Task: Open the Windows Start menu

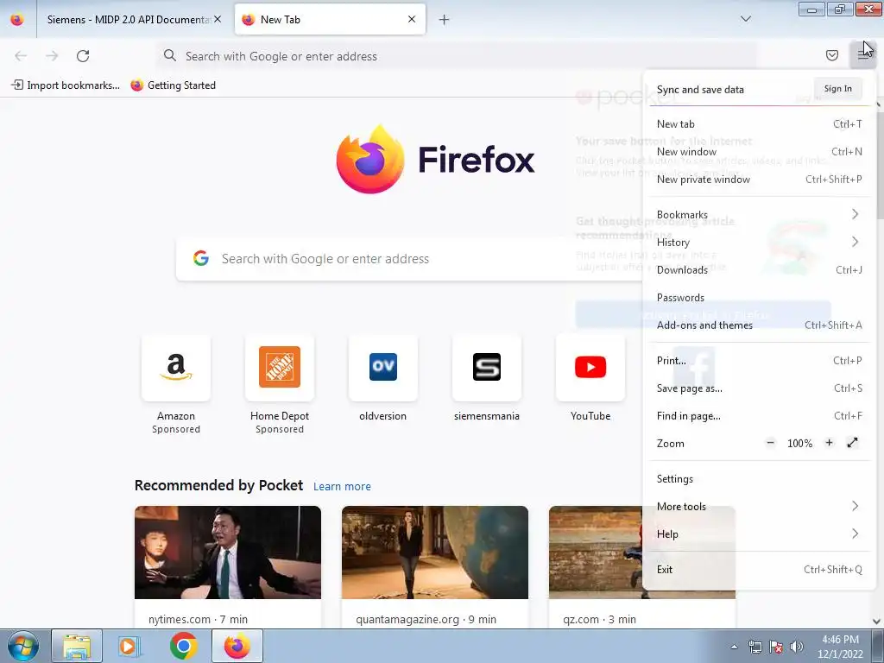Action: [x=22, y=646]
